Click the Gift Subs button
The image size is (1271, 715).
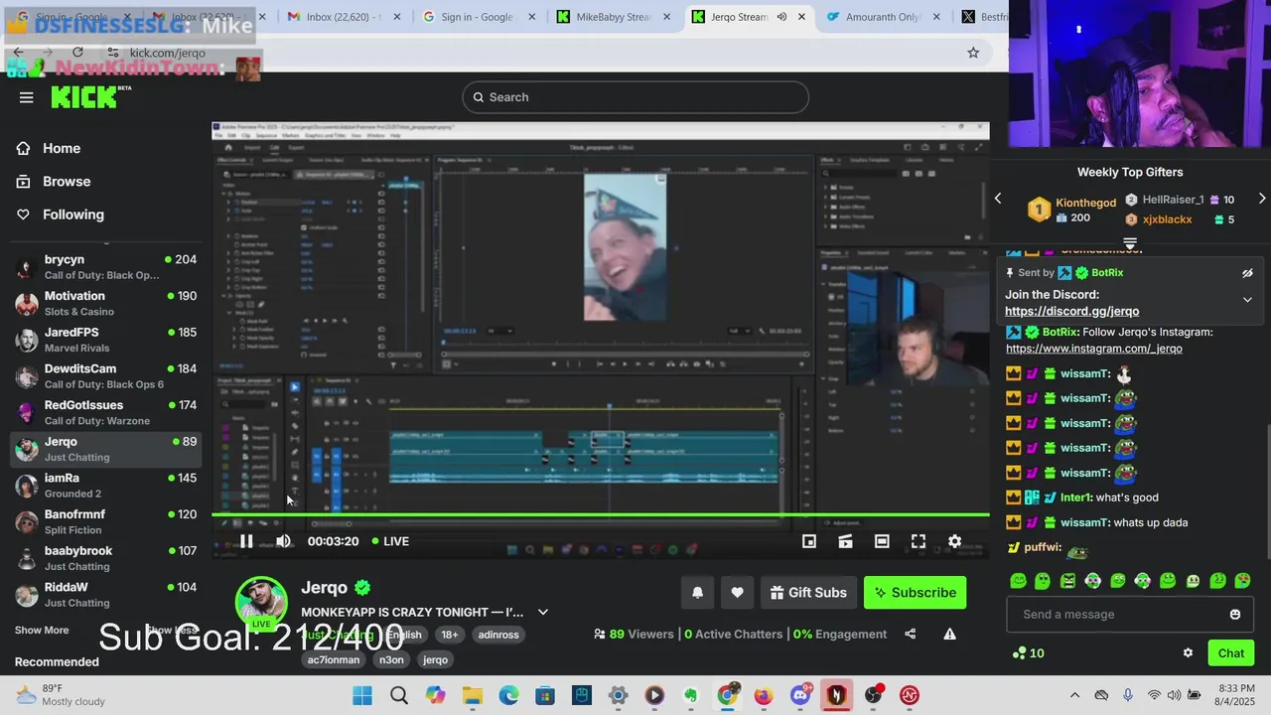(808, 593)
